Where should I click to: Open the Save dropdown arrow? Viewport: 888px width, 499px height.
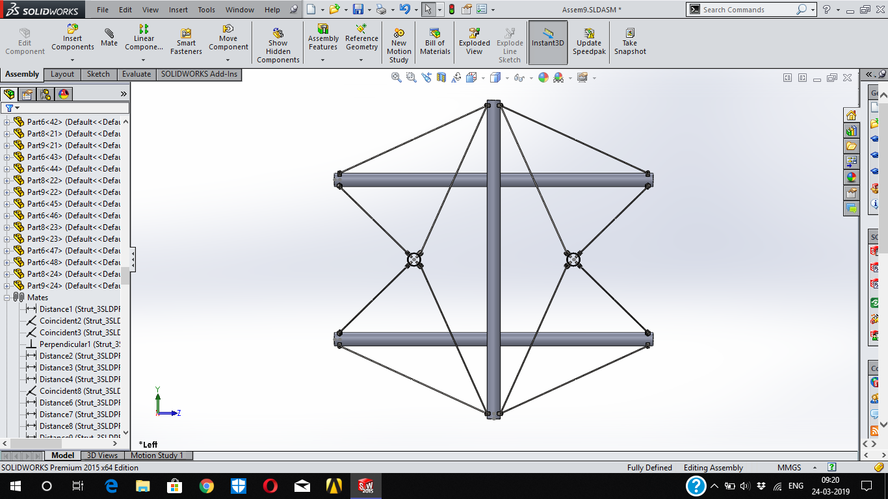click(369, 10)
